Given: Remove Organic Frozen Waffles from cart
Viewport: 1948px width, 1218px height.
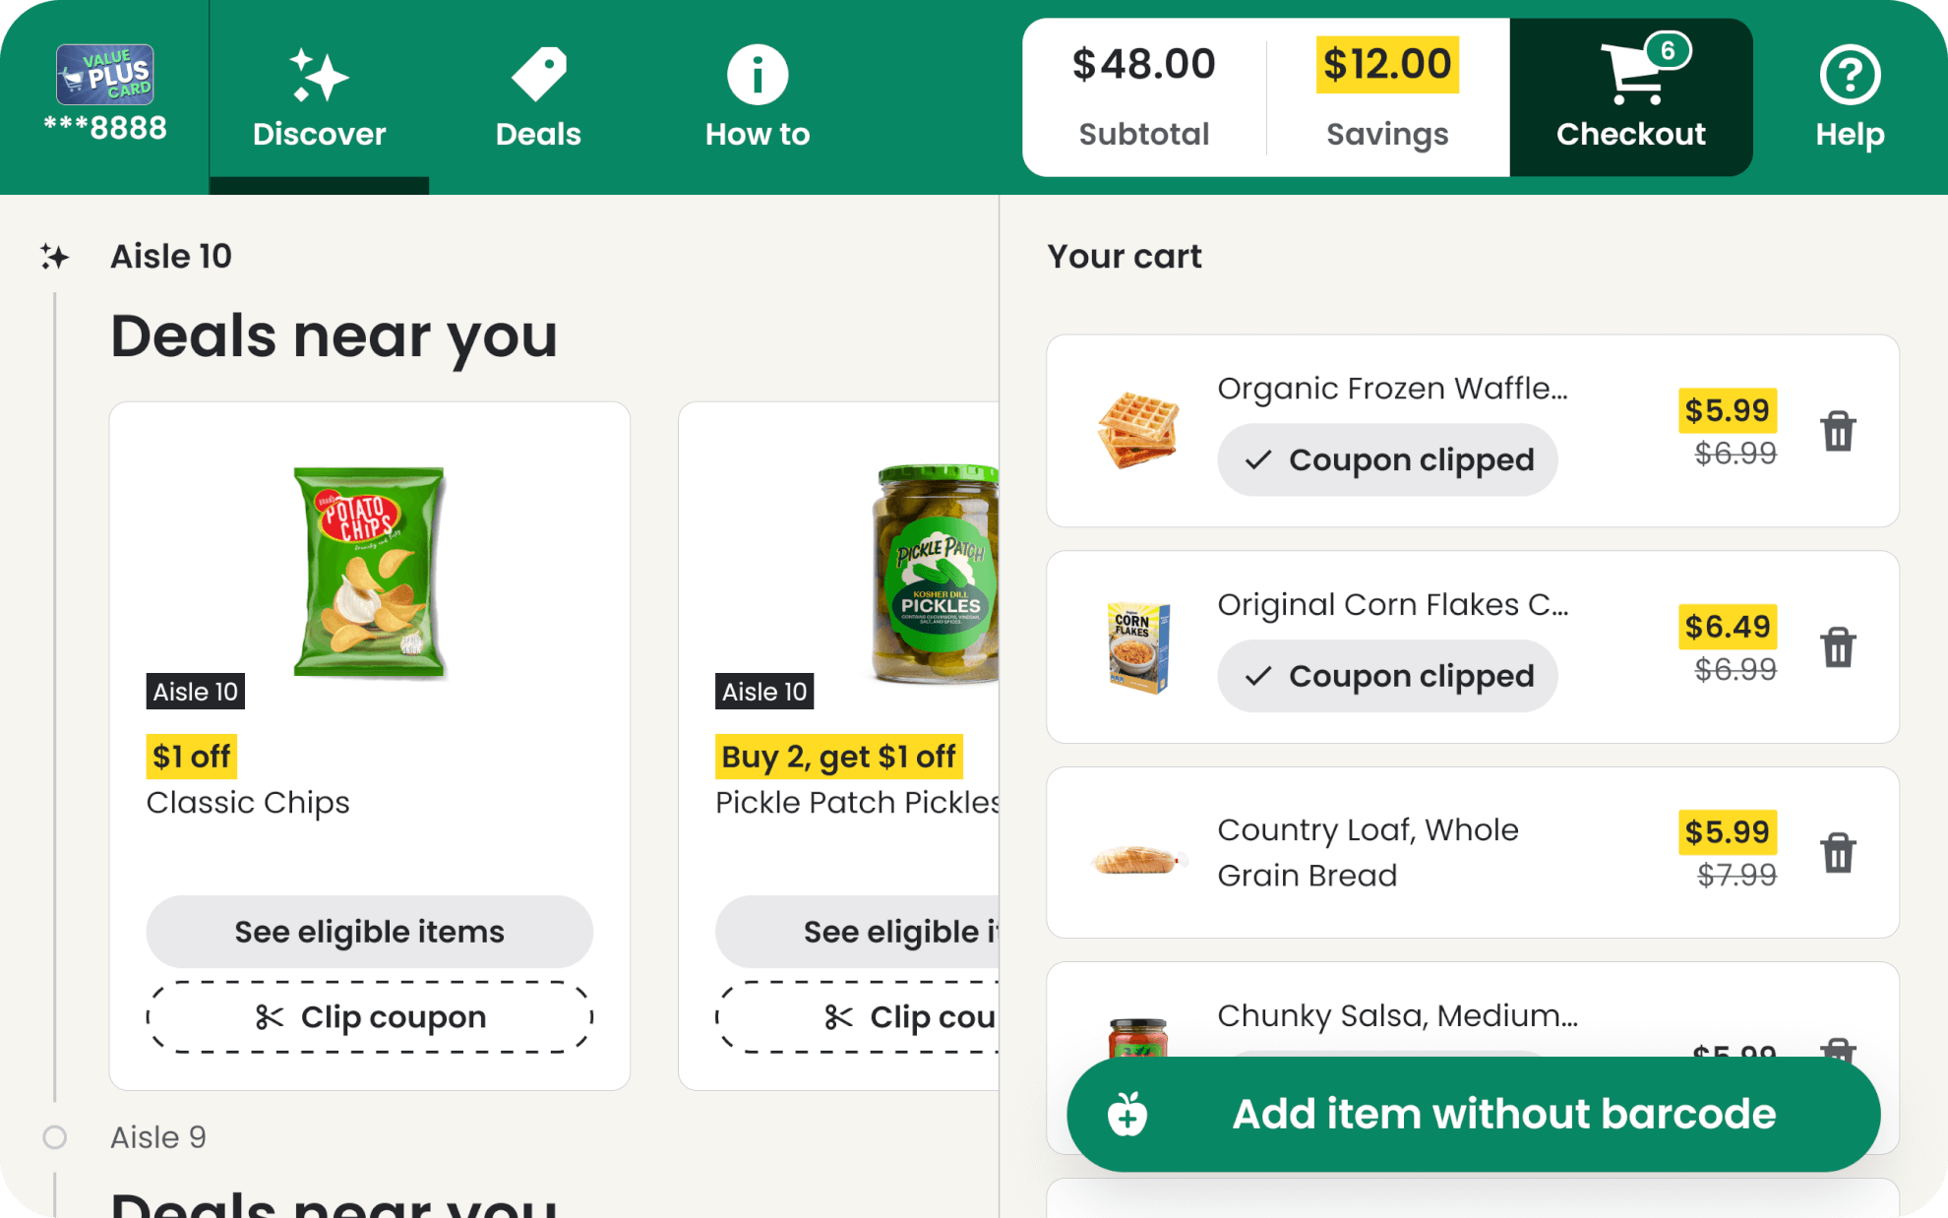Looking at the screenshot, I should tap(1838, 431).
